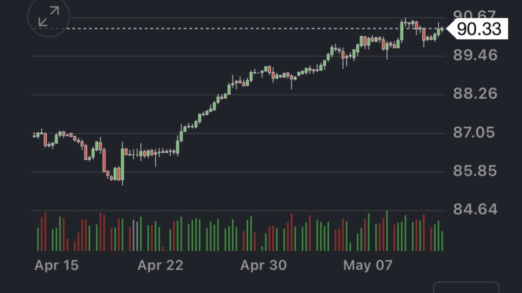
Task: Select the gray volume bars
Action: (136, 235)
